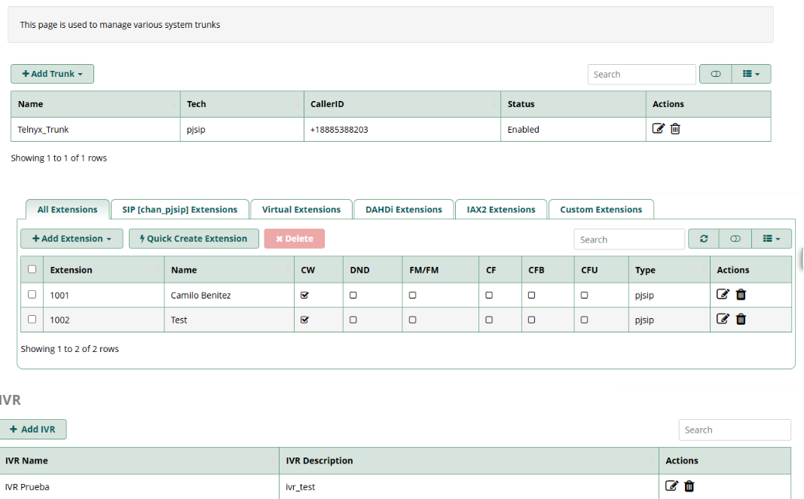Delete extension 1001 via trash icon
This screenshot has width=804, height=499.
(x=741, y=295)
